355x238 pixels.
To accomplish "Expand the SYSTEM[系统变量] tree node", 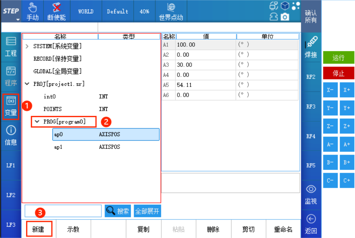I will click(27, 46).
